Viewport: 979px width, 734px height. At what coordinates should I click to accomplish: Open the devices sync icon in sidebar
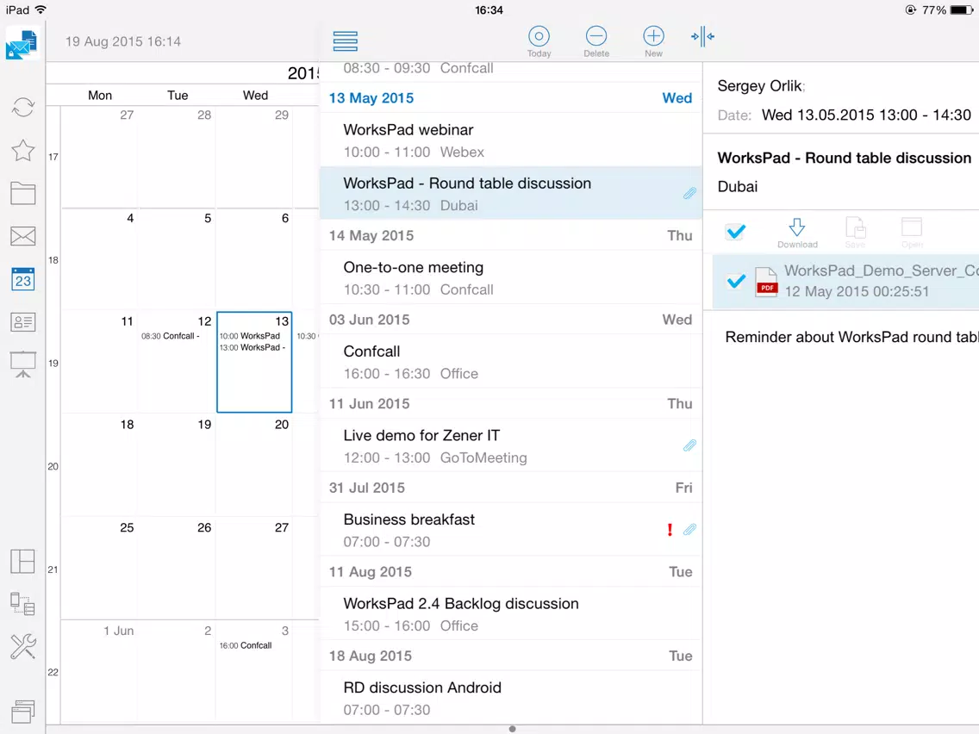(x=22, y=604)
